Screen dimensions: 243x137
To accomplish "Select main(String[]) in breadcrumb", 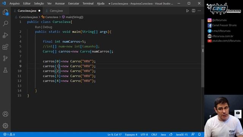I will 74,17.
